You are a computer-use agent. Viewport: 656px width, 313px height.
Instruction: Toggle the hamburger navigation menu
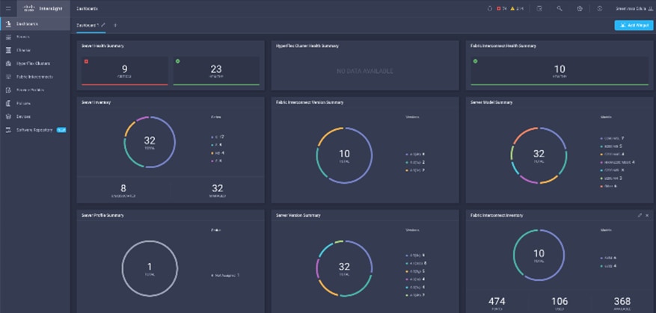[x=8, y=8]
